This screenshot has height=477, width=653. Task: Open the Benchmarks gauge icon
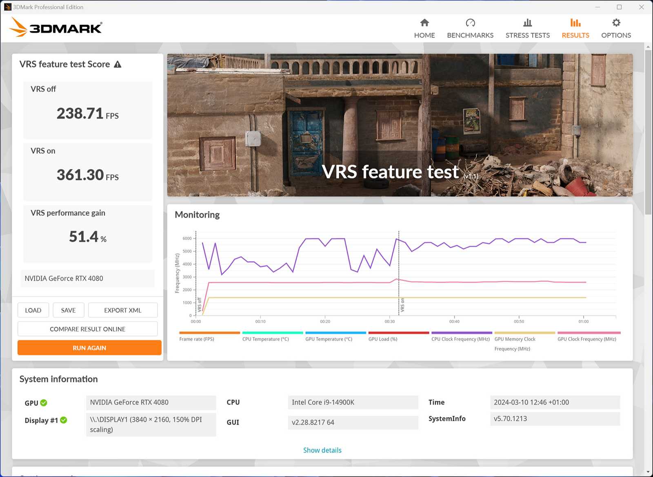point(470,22)
